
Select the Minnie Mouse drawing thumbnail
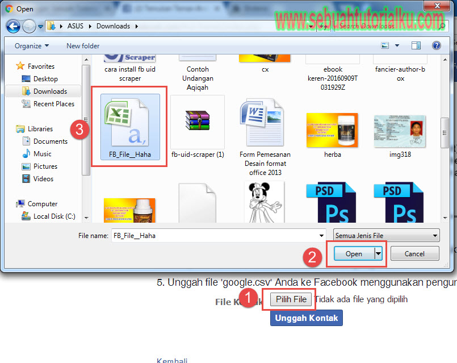point(265,202)
